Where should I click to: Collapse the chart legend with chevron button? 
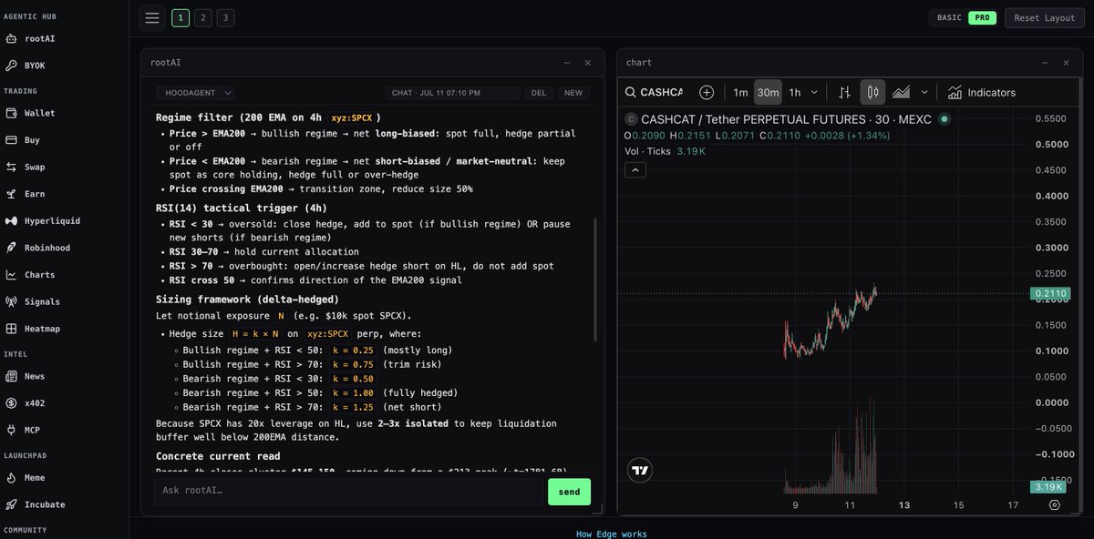(635, 169)
